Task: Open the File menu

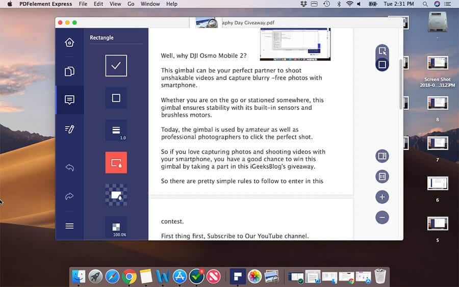Action: tap(83, 4)
